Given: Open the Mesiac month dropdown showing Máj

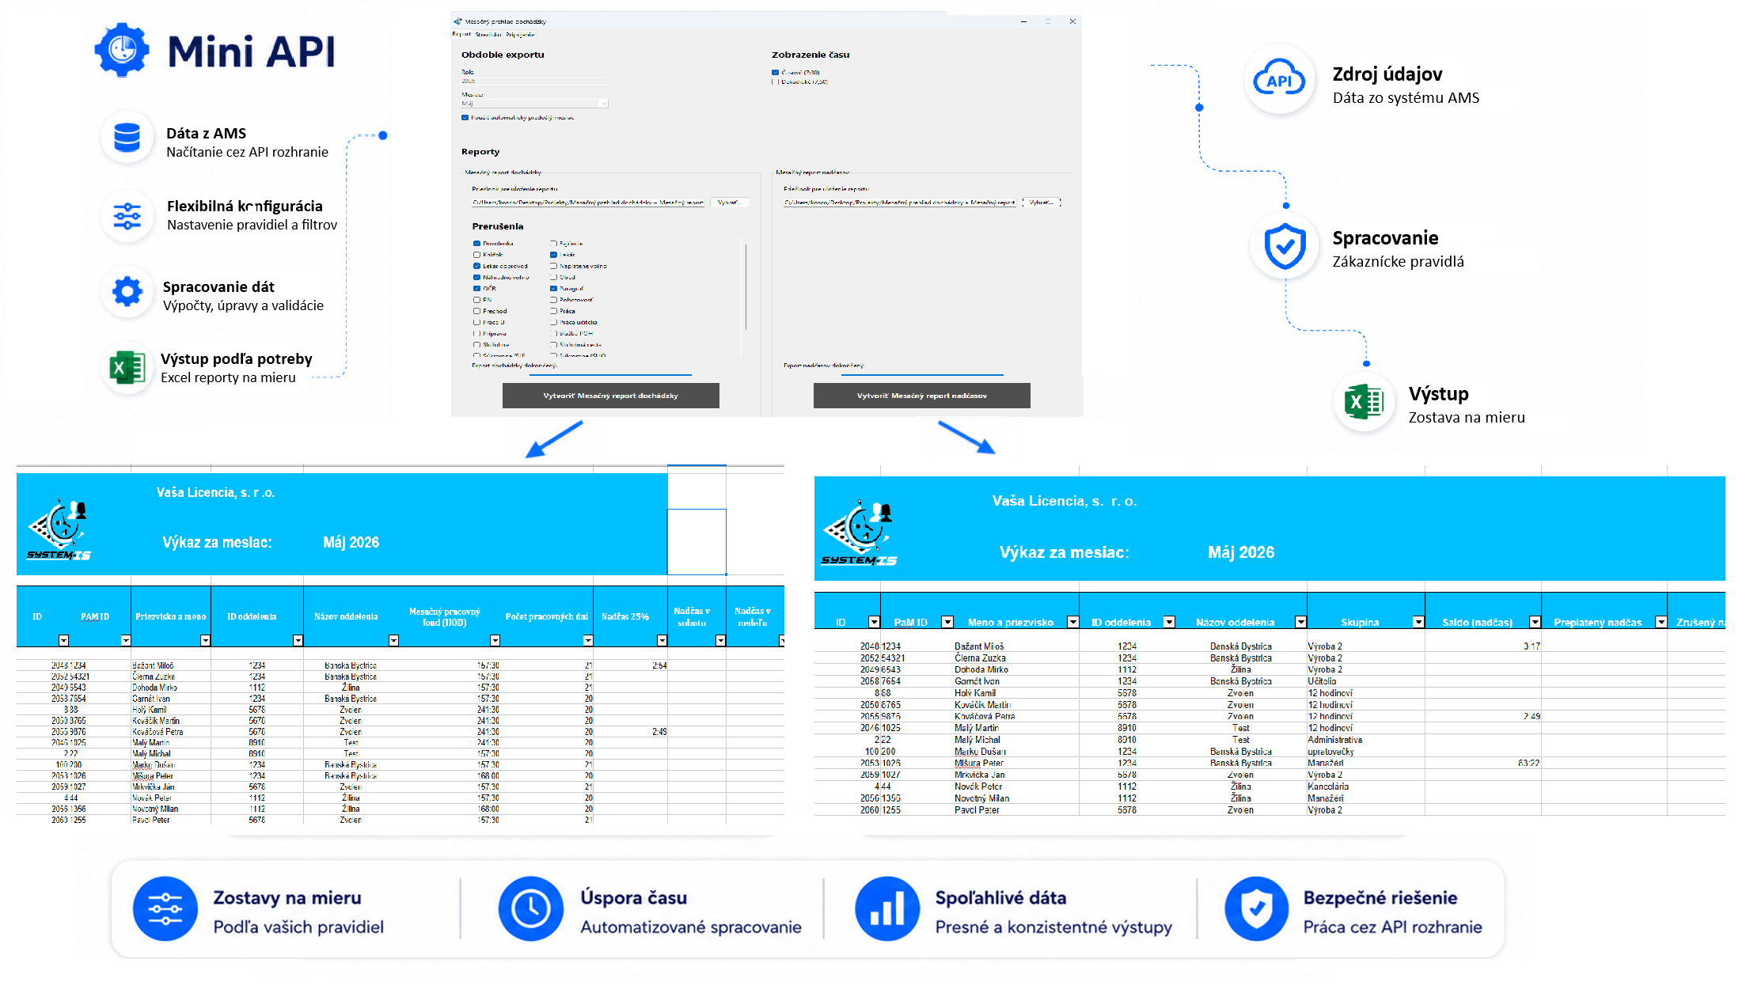Looking at the screenshot, I should tap(535, 103).
